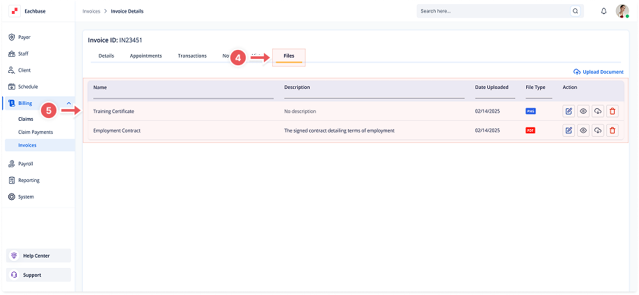Preview the Training Certificate with eye icon
Image resolution: width=639 pixels, height=295 pixels.
point(583,111)
